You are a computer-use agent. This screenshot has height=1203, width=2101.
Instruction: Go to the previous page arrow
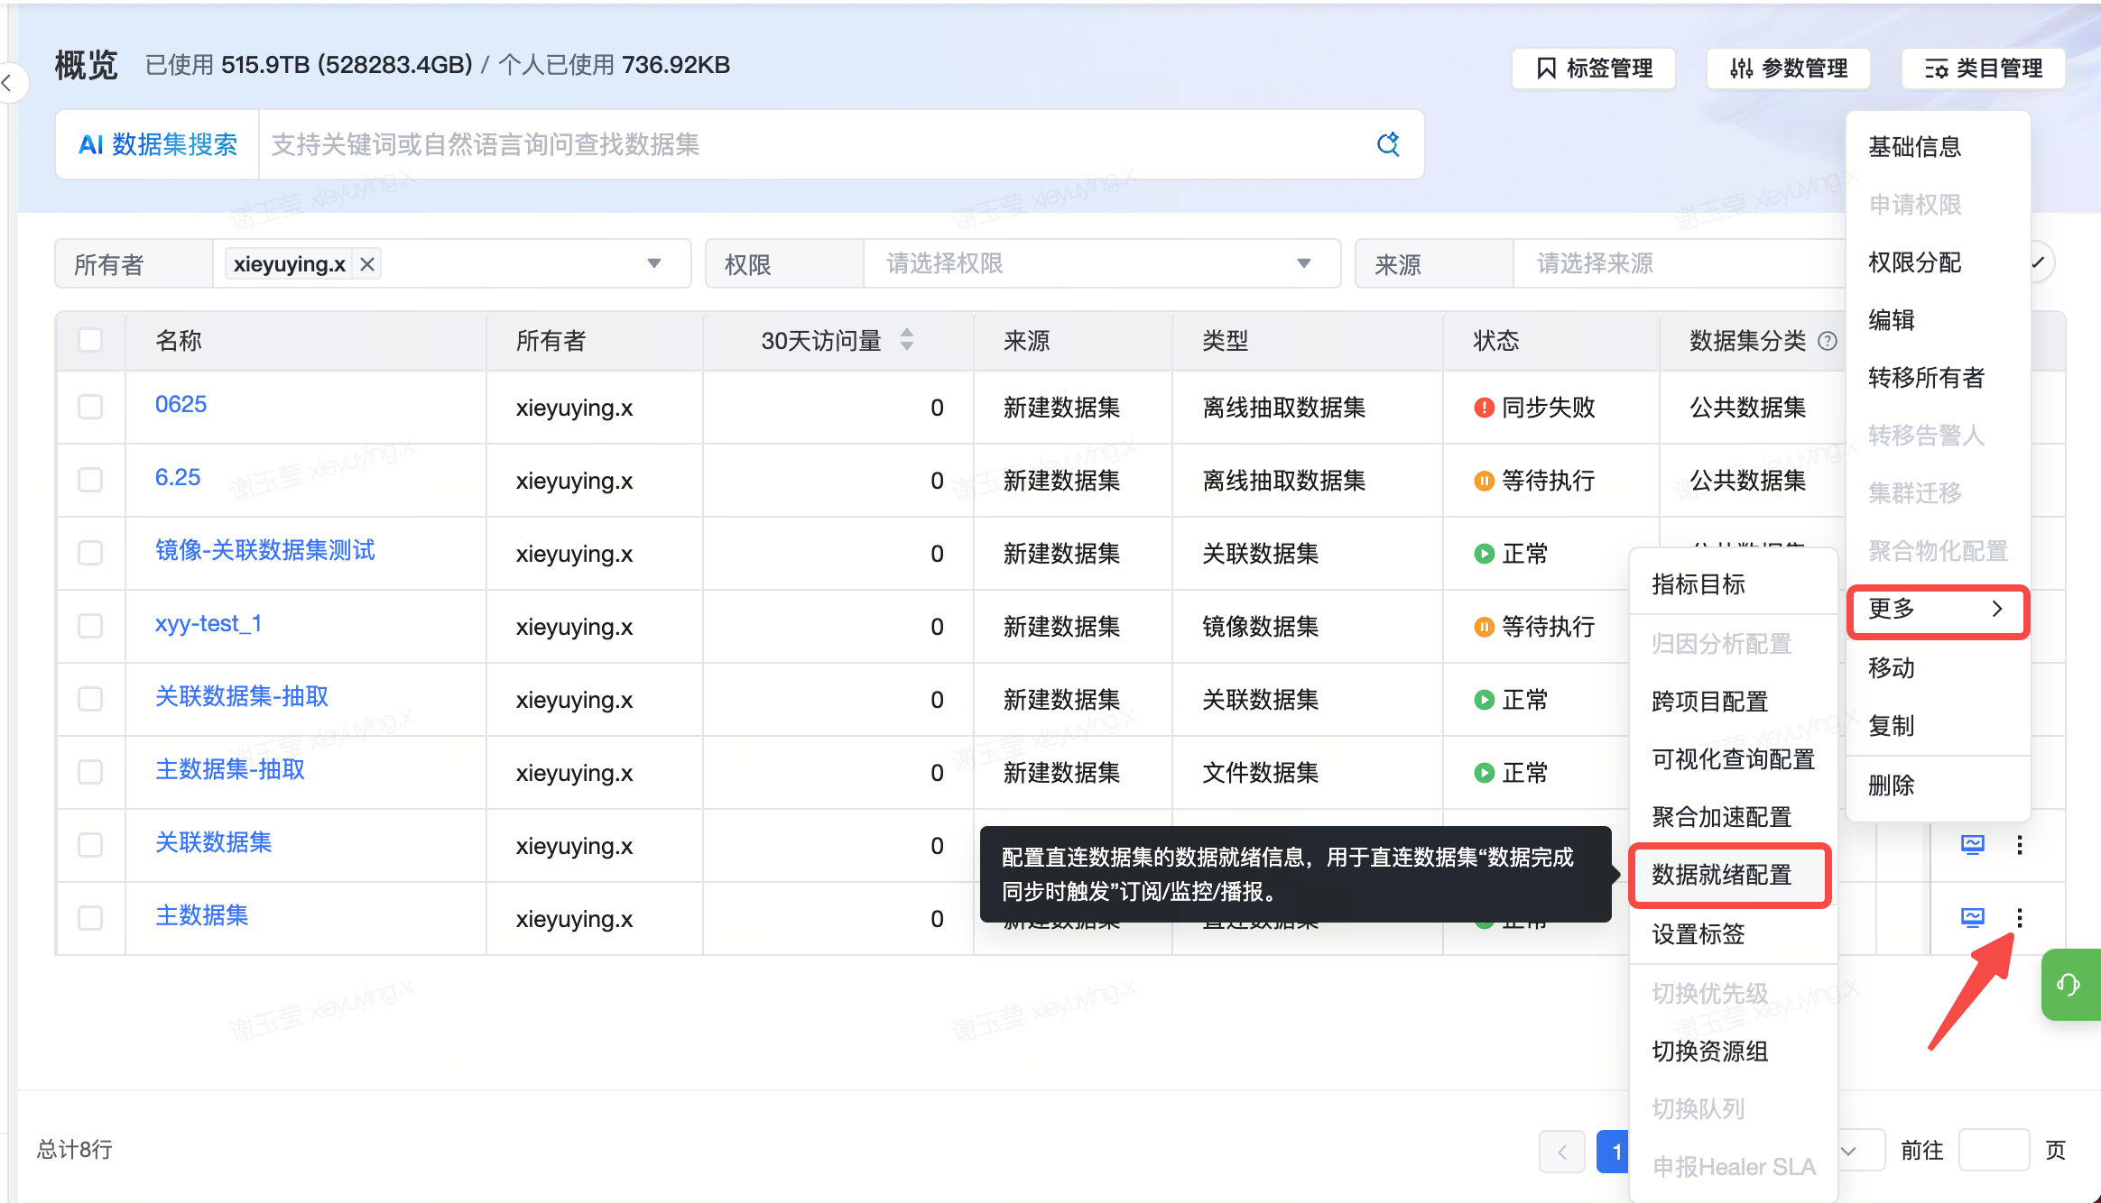(1561, 1151)
